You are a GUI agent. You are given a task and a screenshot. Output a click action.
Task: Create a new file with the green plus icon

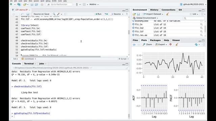point(11,4)
